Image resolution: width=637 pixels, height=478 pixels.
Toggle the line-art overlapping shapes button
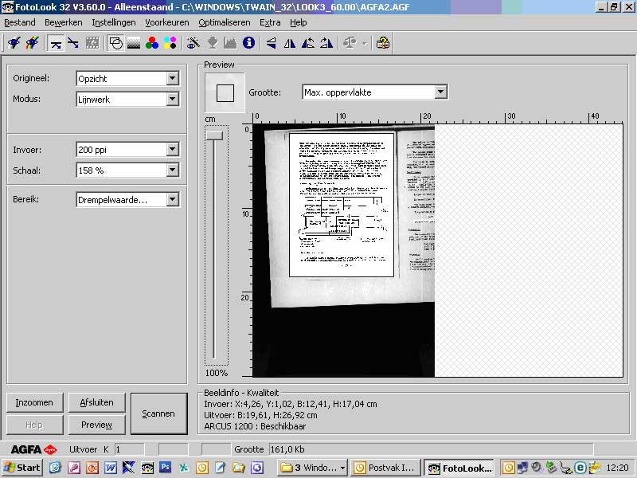click(x=115, y=43)
